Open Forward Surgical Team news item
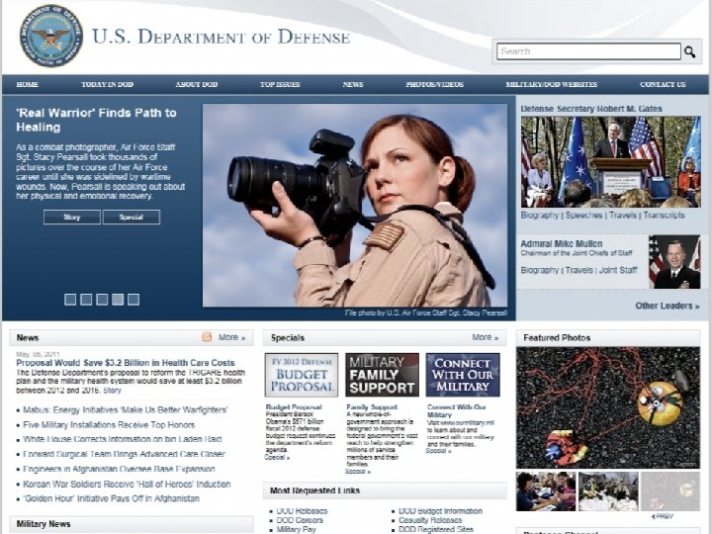Image resolution: width=712 pixels, height=534 pixels. coord(124,454)
